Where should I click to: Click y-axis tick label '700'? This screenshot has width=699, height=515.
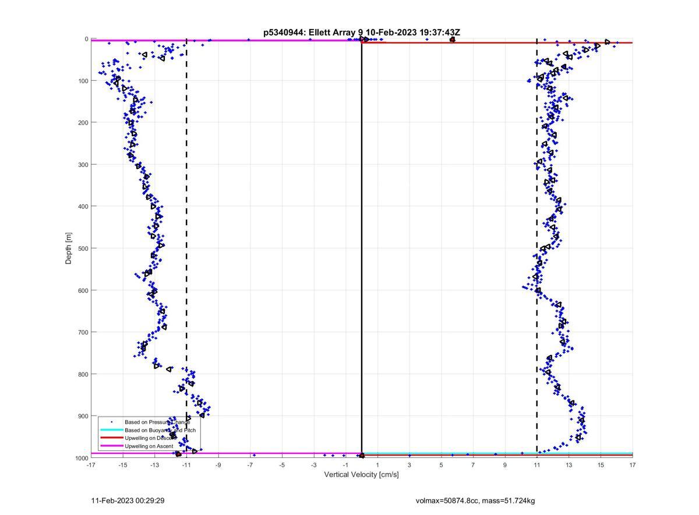(x=83, y=332)
